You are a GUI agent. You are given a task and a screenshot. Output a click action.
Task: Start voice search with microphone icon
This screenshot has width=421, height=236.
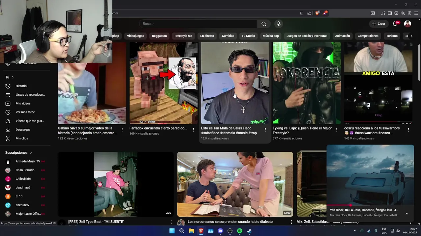(x=279, y=24)
